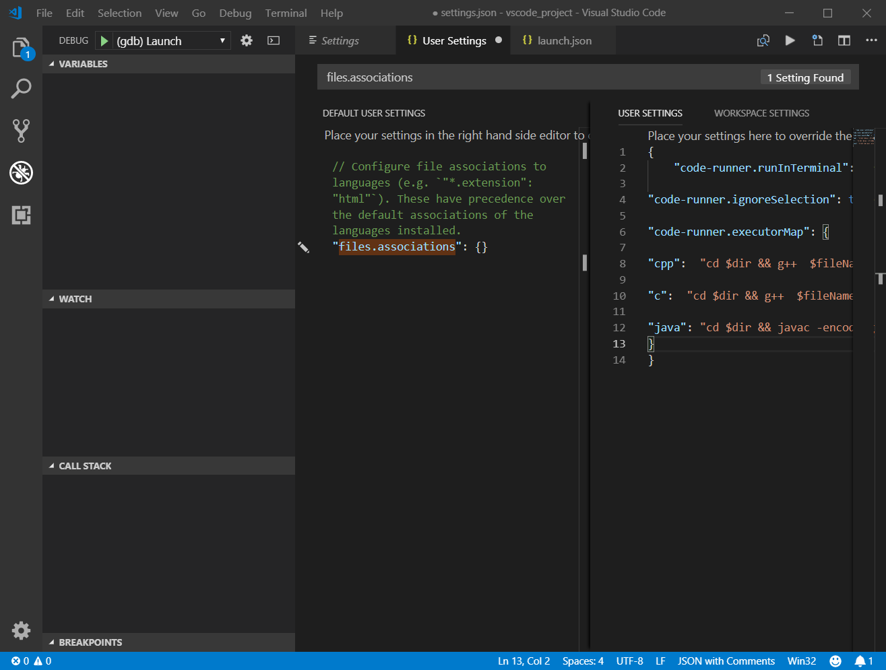
Task: Change the JSON with Comments language mode
Action: (x=726, y=661)
